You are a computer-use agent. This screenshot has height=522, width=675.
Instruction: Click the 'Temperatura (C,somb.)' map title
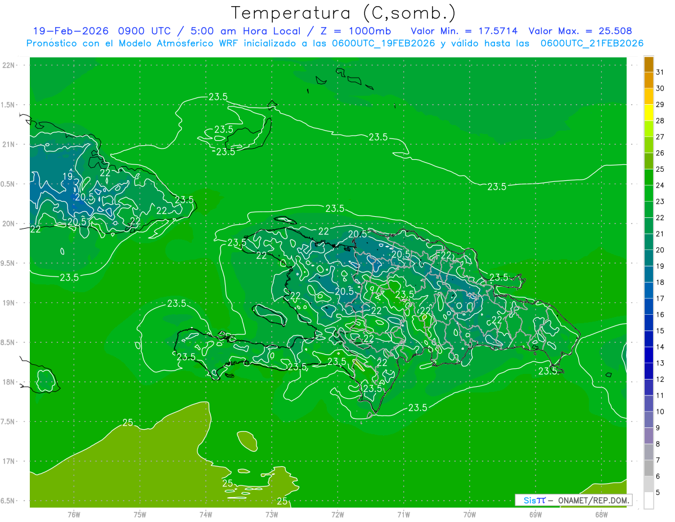tap(344, 13)
